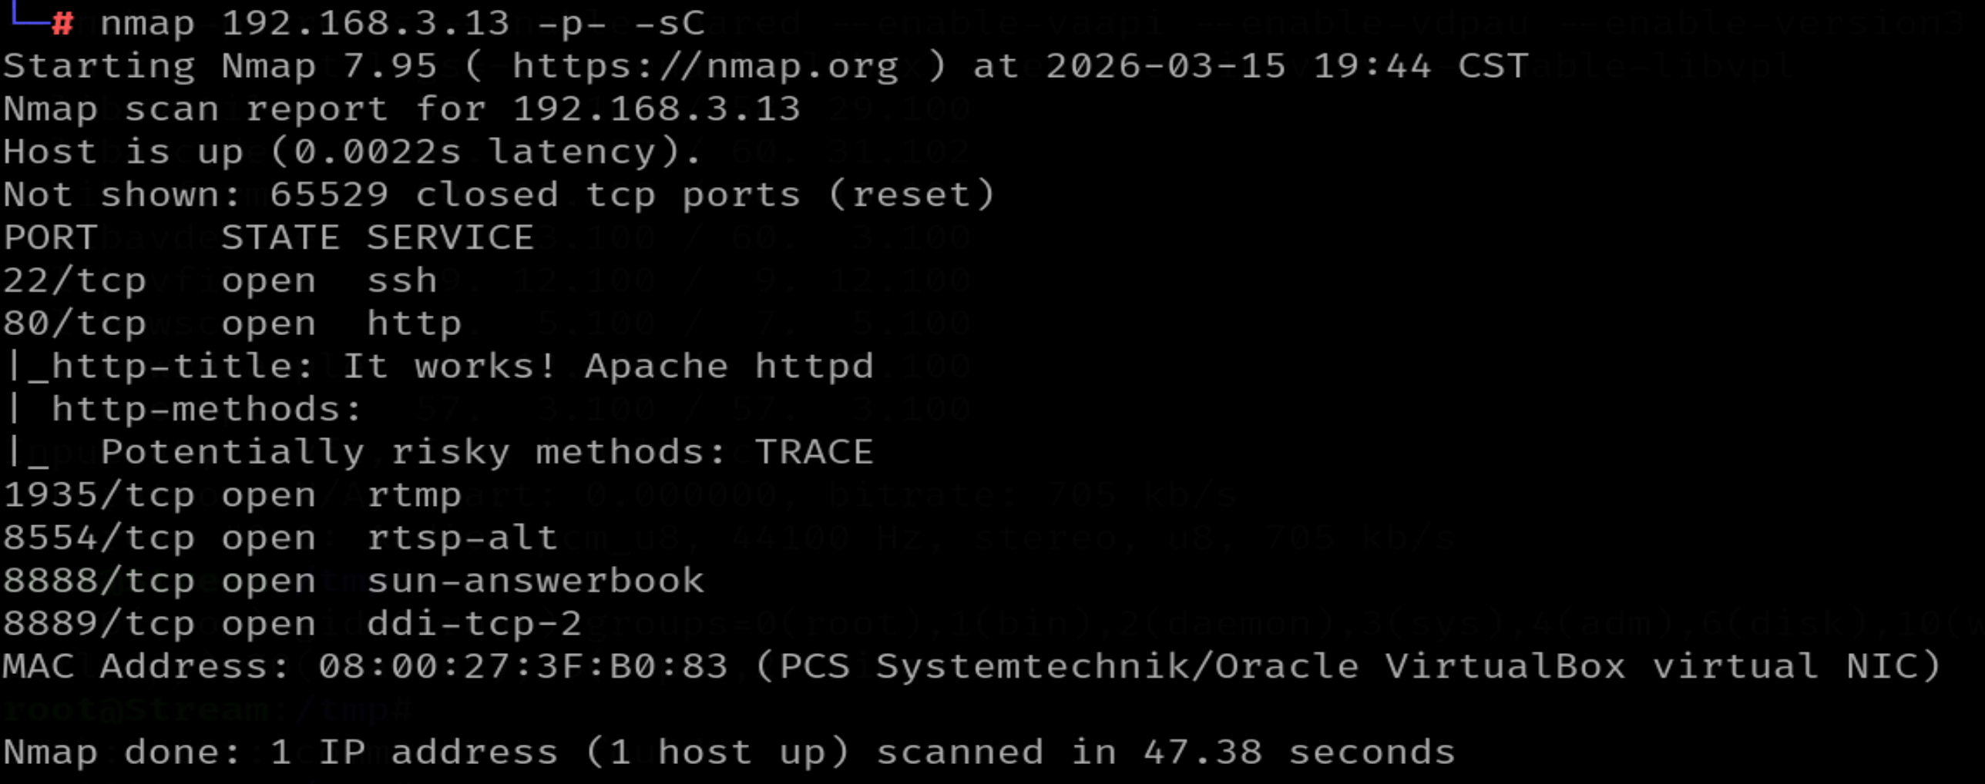Click the rtsp-alt service name
The image size is (1985, 784).
(x=462, y=538)
